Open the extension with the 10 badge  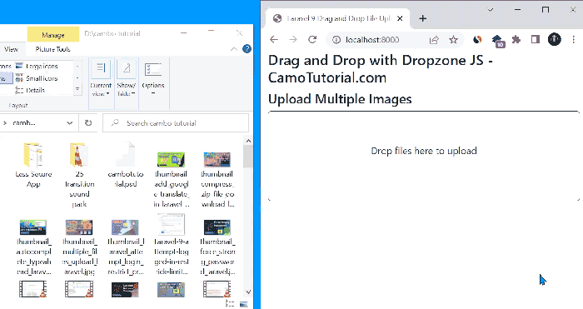click(x=497, y=41)
